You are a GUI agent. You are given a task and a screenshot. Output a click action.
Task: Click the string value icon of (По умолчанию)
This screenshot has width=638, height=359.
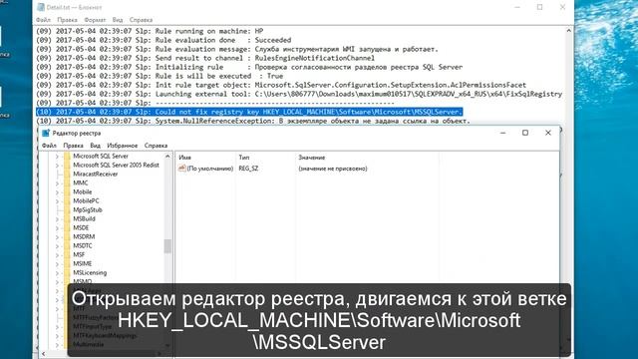click(x=181, y=169)
